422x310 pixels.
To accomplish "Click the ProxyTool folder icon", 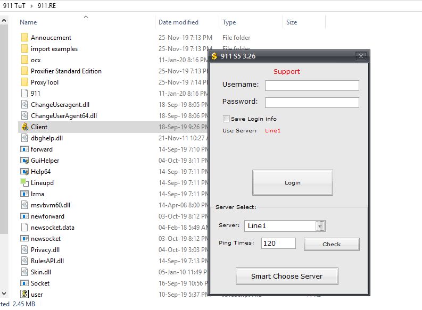I will pos(24,82).
